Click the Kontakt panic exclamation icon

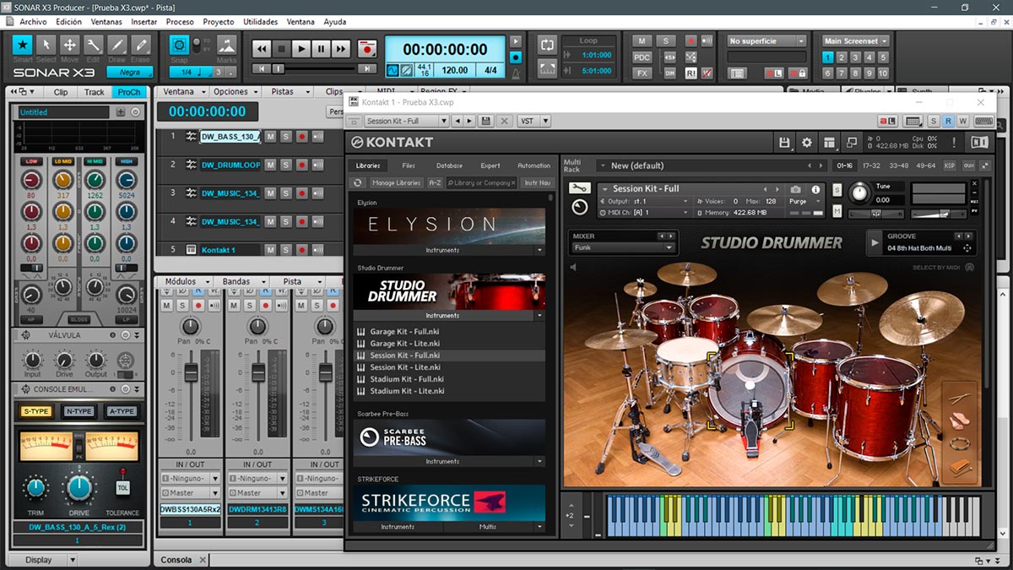click(954, 143)
